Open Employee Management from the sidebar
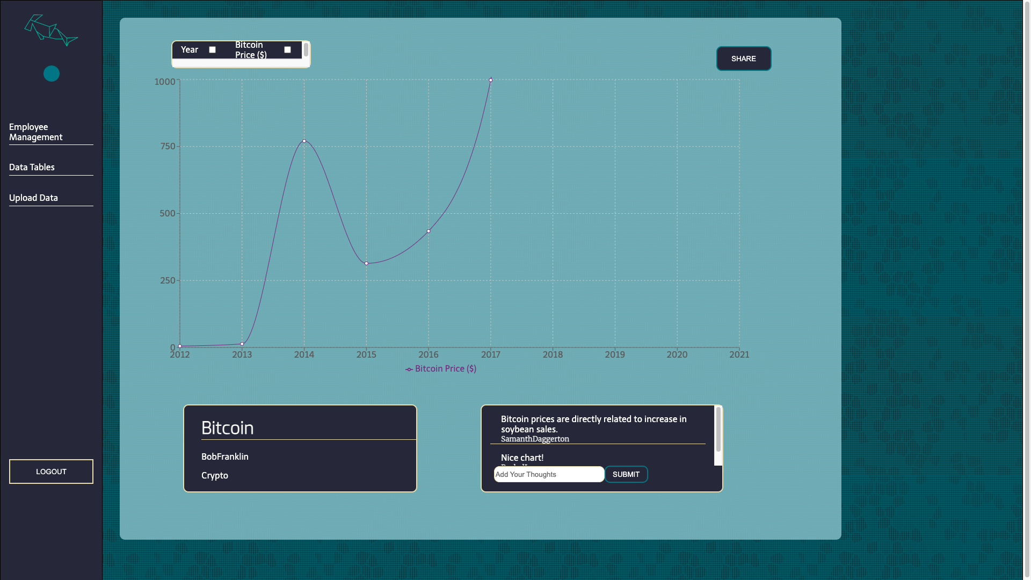The image size is (1031, 580). [x=35, y=132]
